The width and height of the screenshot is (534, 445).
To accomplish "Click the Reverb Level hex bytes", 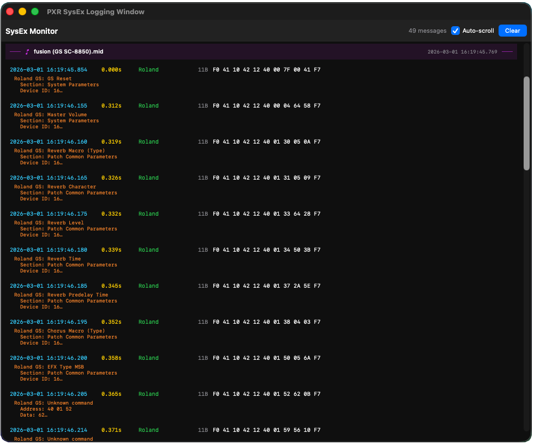I will pyautogui.click(x=266, y=214).
